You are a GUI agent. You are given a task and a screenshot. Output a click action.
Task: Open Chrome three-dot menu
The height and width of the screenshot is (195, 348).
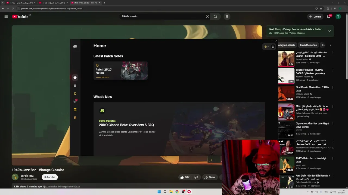click(x=344, y=8)
